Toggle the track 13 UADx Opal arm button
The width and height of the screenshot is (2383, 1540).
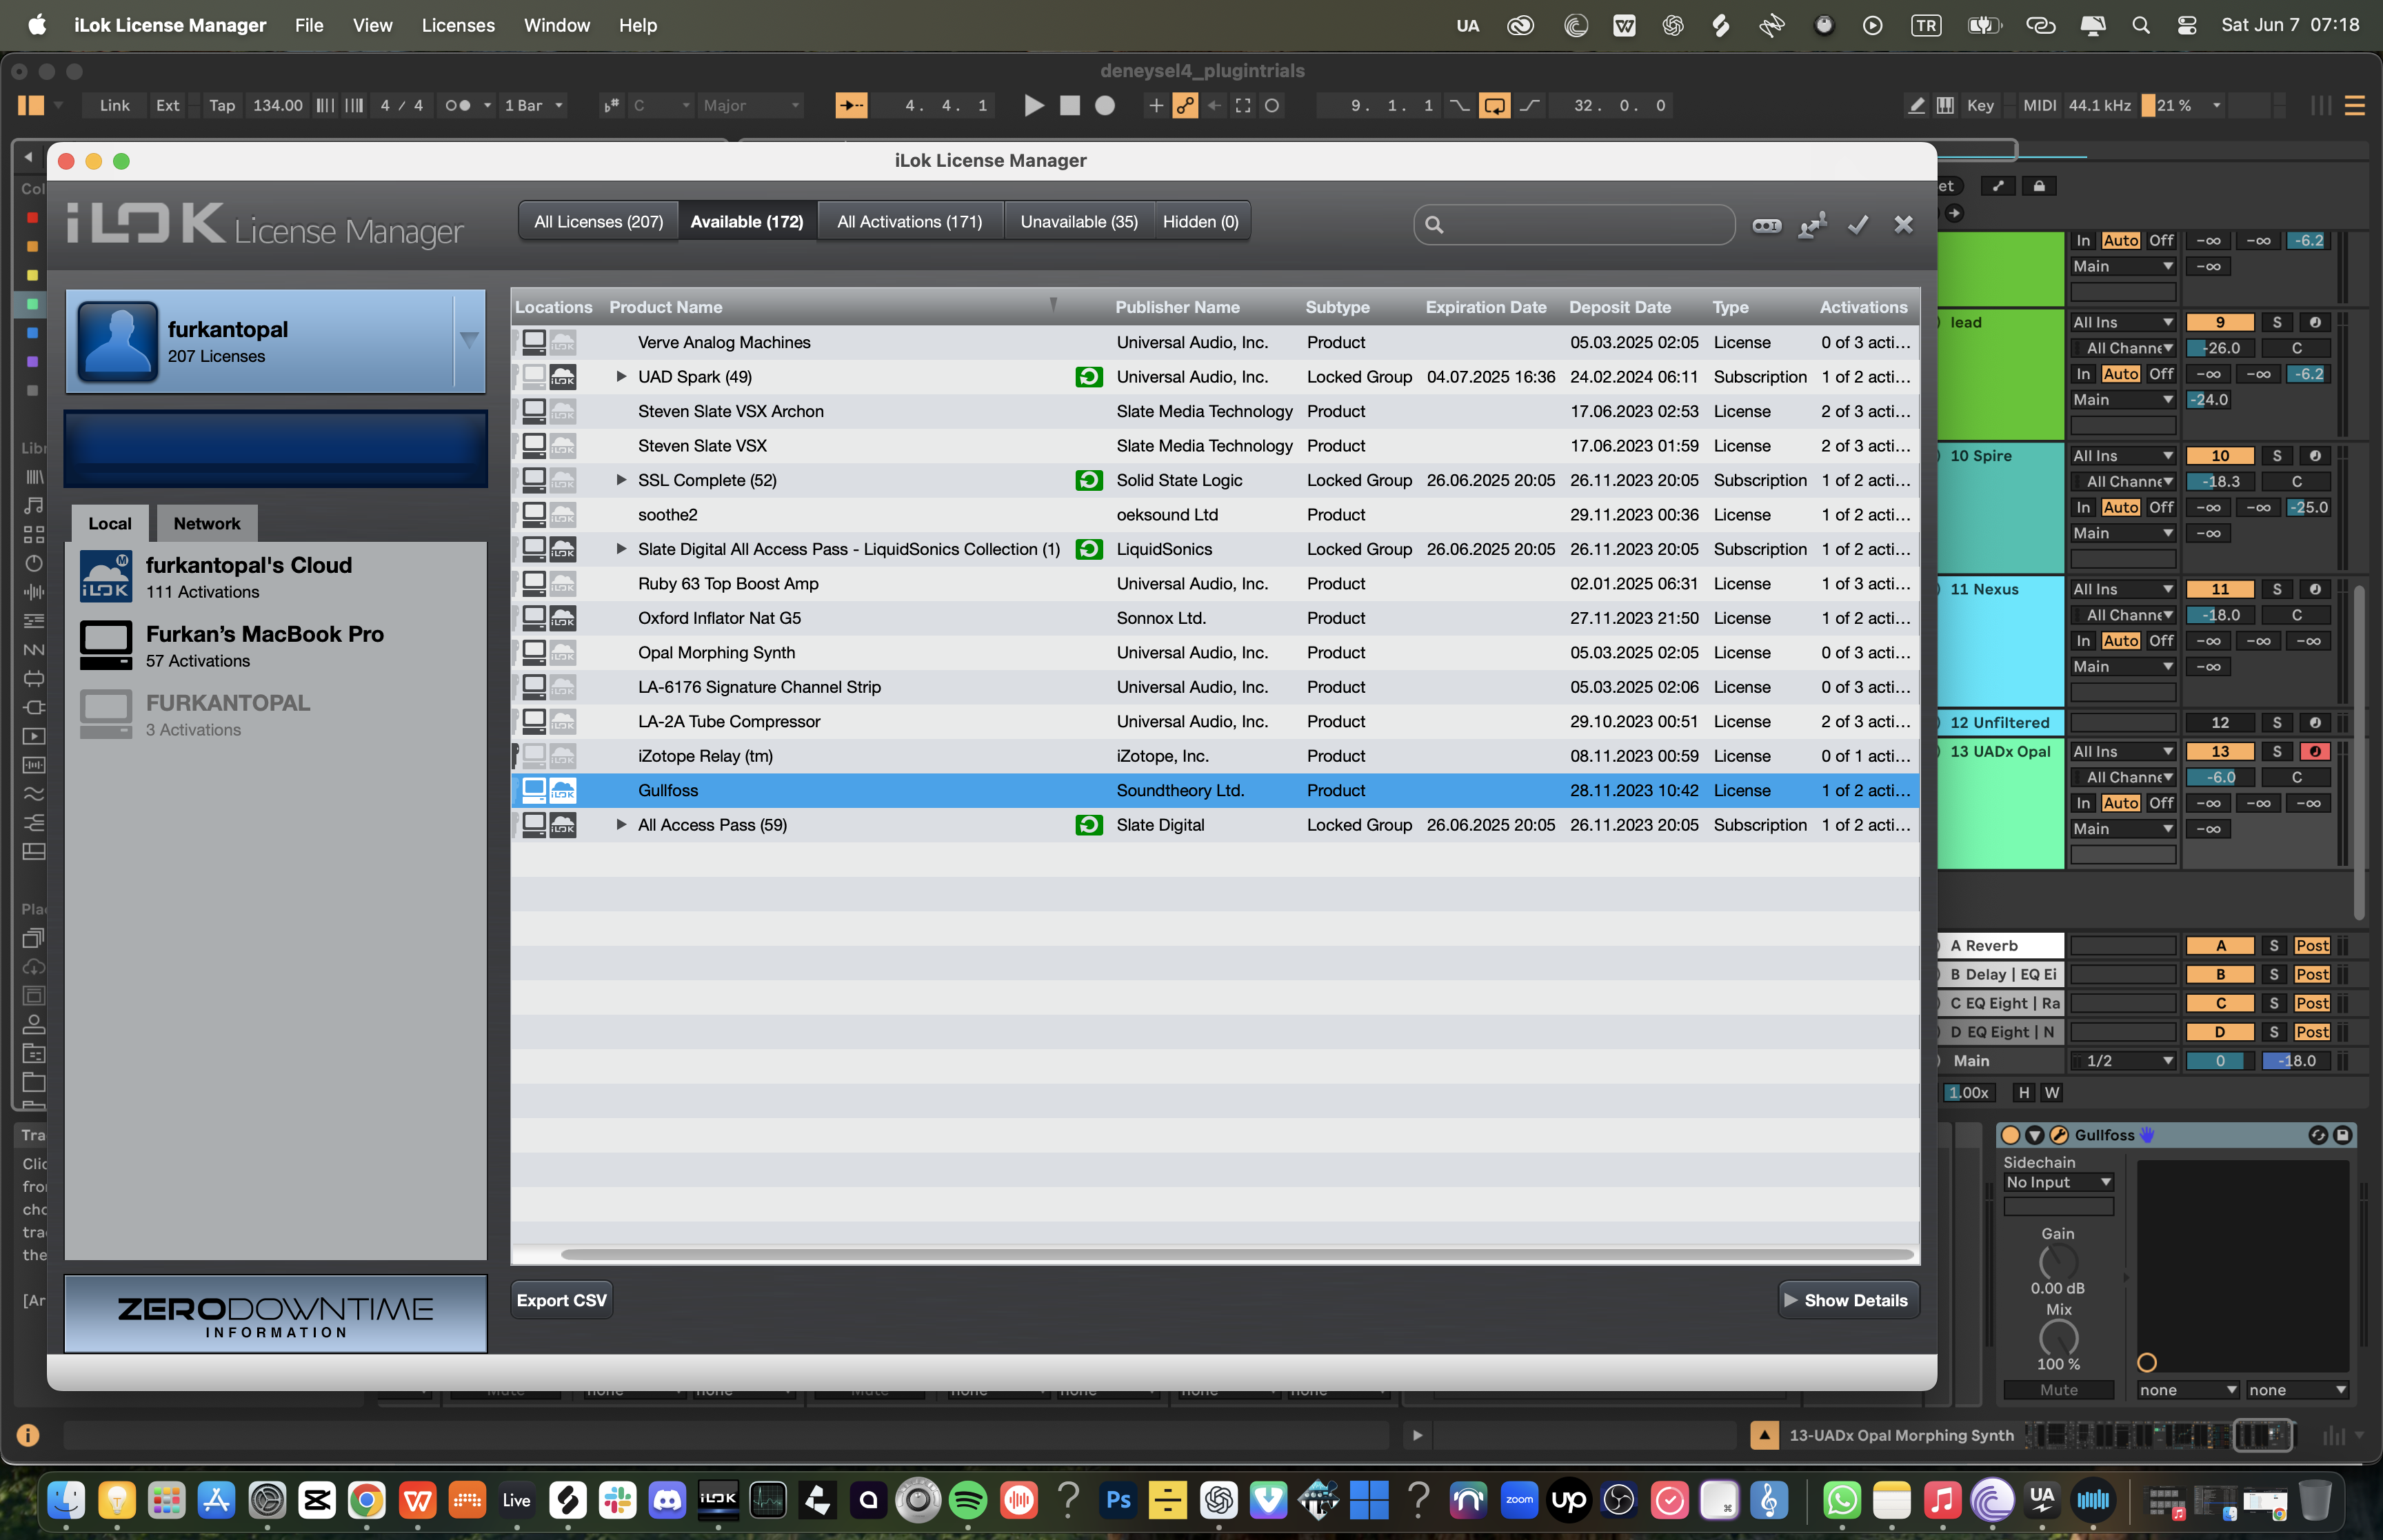(x=2314, y=752)
